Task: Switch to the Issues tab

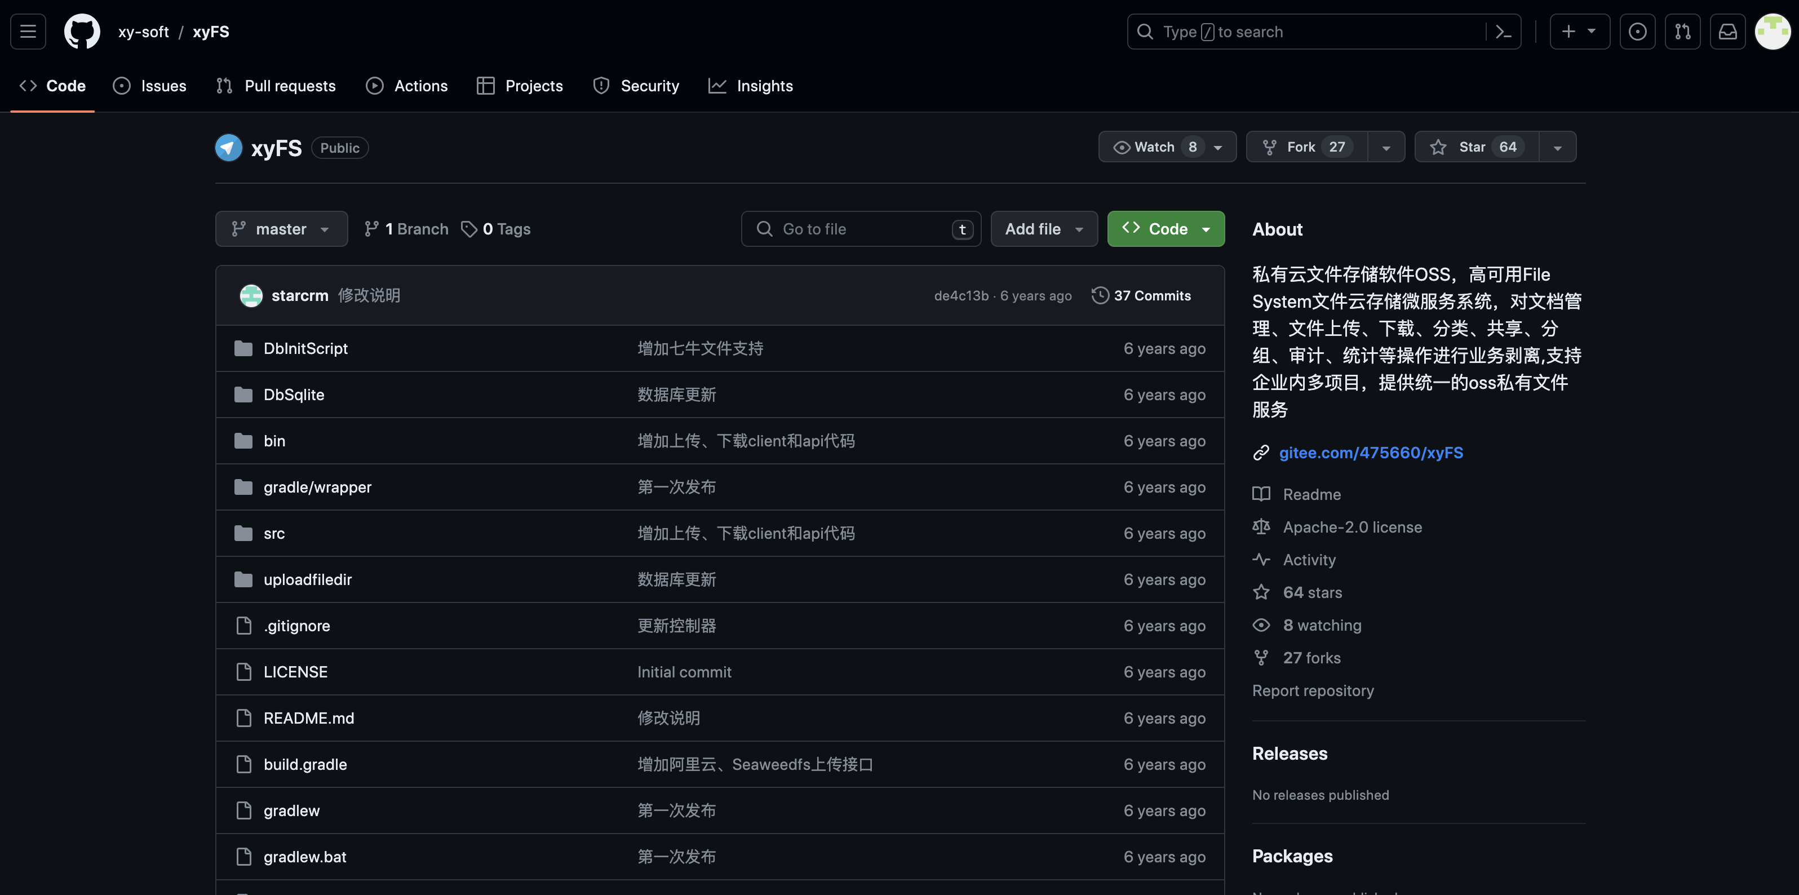Action: (149, 86)
